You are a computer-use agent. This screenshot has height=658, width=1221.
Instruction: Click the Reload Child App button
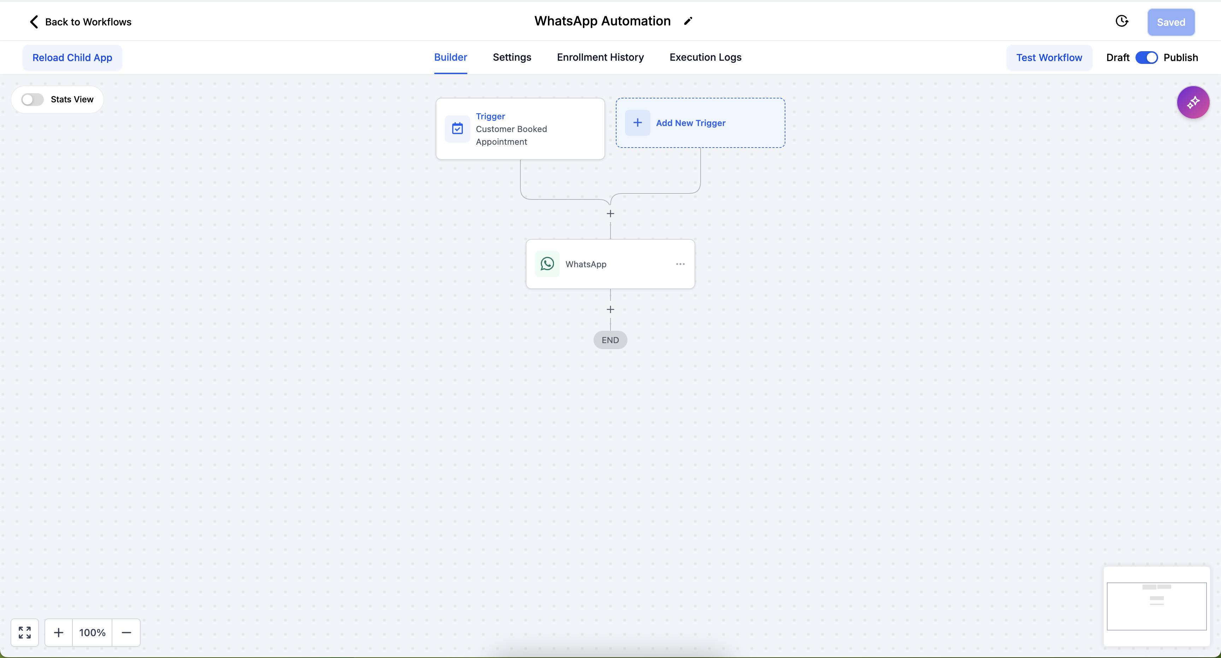[72, 58]
